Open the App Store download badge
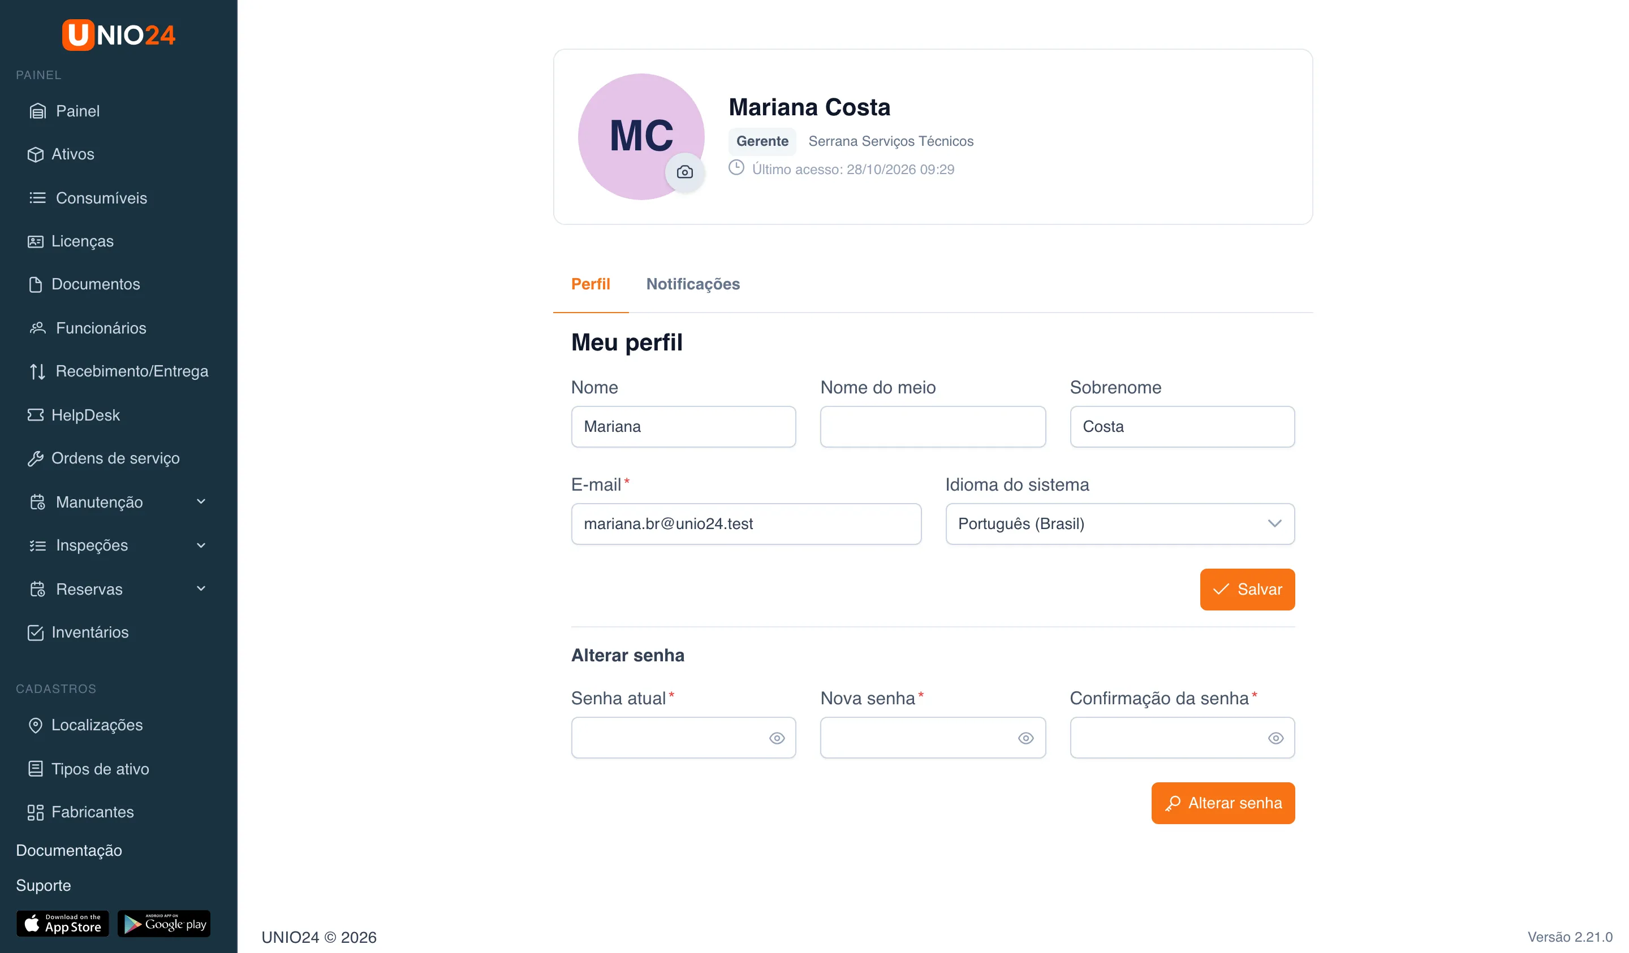 (x=63, y=924)
